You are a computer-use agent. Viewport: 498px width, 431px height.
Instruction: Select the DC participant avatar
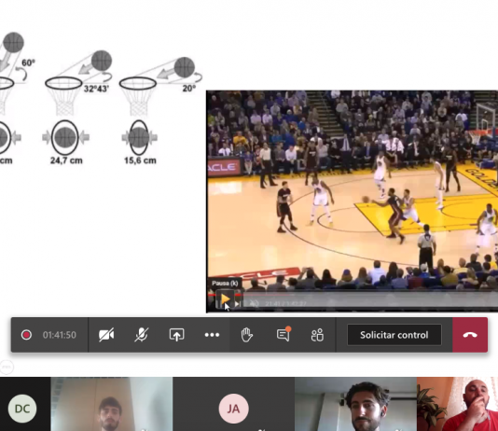point(22,409)
